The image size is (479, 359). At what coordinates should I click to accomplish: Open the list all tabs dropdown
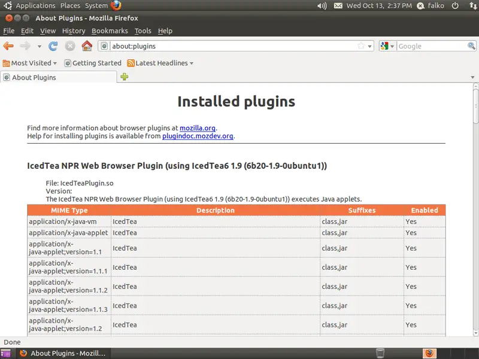pos(472,77)
